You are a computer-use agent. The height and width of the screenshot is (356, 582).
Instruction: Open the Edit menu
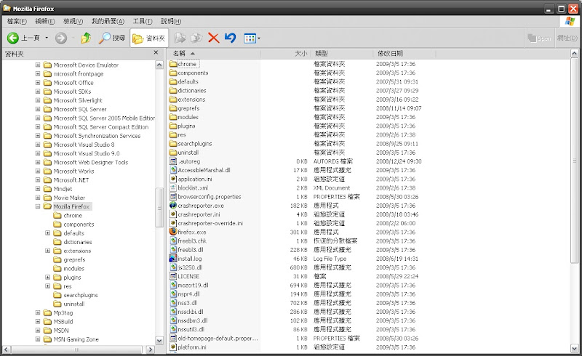pos(45,22)
